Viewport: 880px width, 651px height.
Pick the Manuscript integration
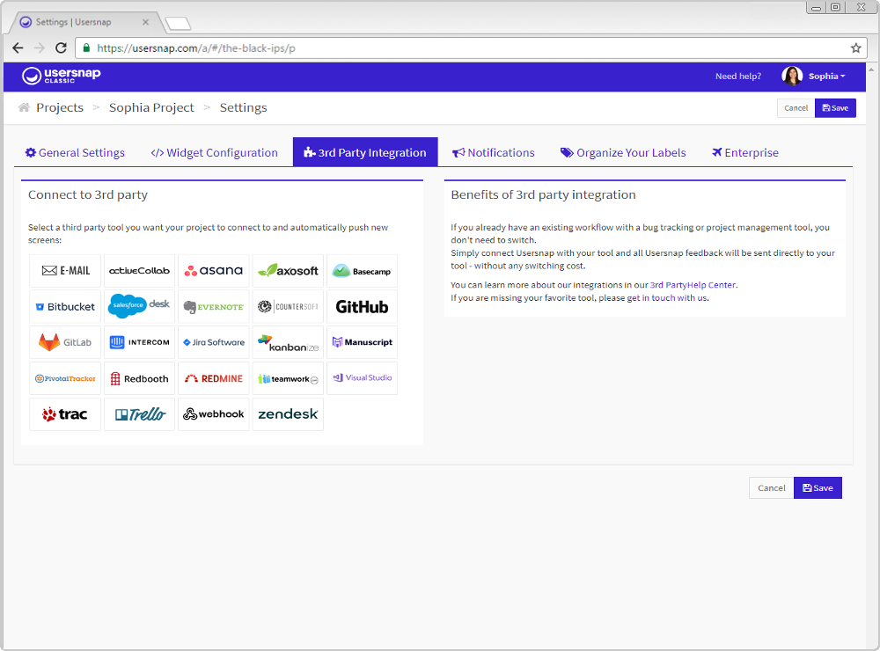(362, 342)
